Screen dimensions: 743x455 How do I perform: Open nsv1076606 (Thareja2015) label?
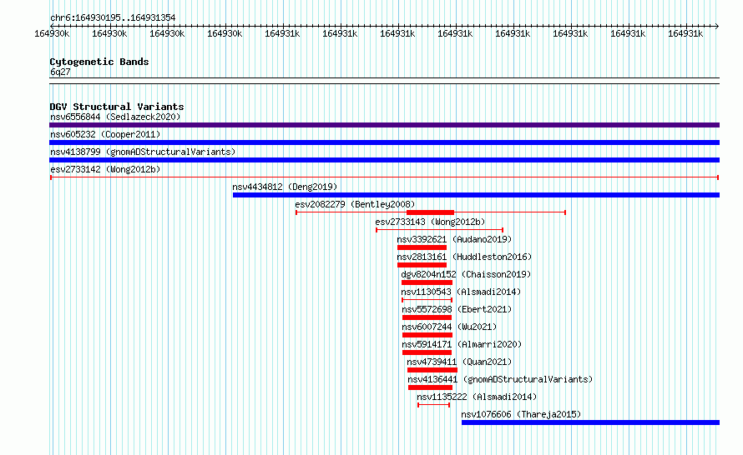pos(521,414)
